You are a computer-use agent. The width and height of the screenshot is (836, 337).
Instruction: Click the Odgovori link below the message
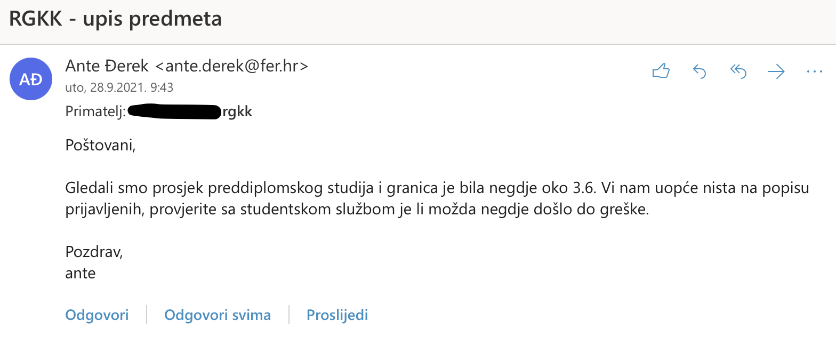point(97,315)
